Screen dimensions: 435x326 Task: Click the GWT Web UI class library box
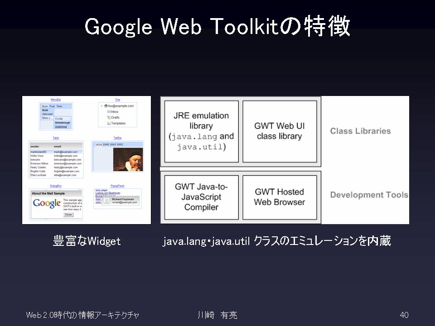point(280,131)
